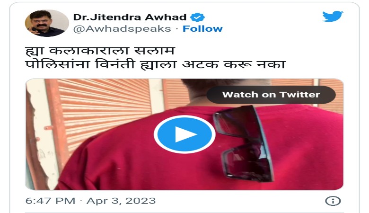Open the 6:47 PM timestamp link
369x213 pixels.
click(50, 201)
